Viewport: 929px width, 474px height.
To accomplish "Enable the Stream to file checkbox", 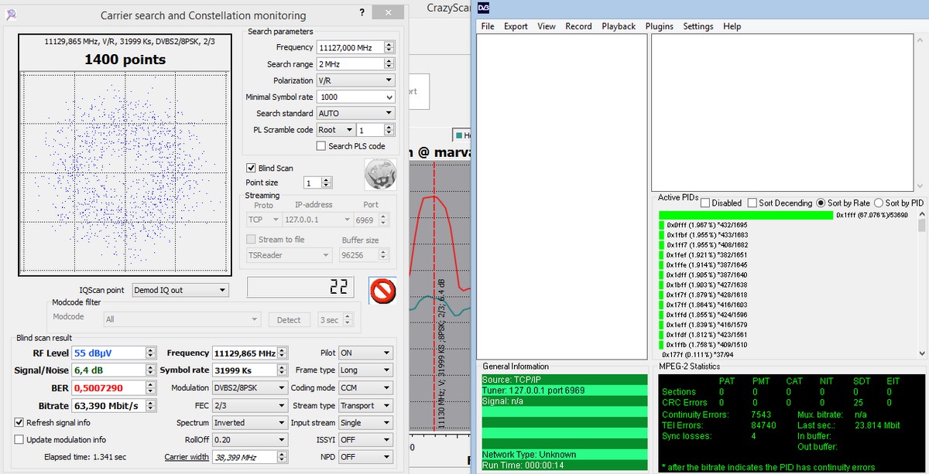I will [251, 240].
